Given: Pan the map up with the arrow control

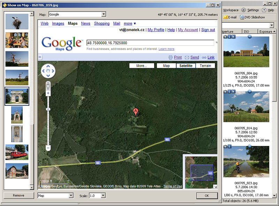Looking at the screenshot, I should click(48, 66).
